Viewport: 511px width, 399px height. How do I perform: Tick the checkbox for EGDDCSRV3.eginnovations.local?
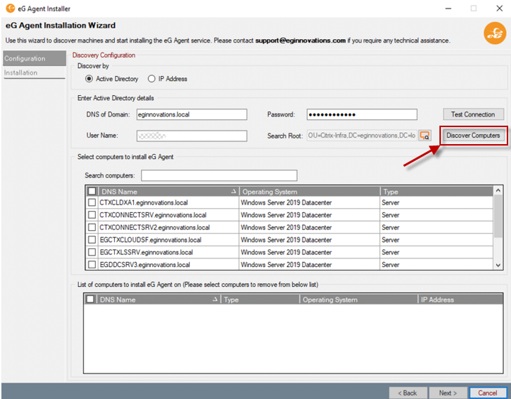(92, 265)
